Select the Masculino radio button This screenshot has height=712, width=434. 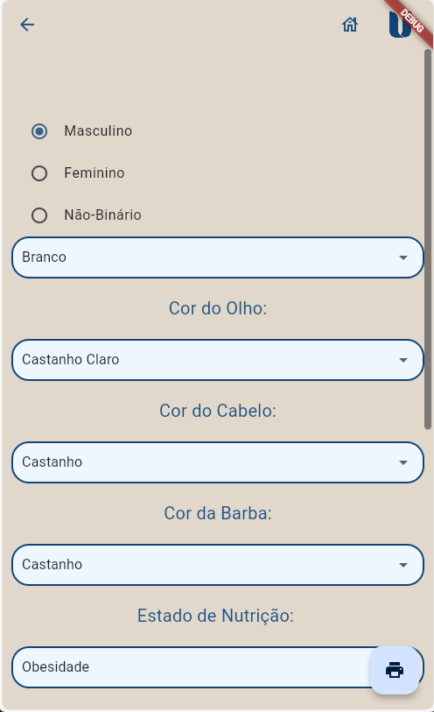(x=39, y=131)
